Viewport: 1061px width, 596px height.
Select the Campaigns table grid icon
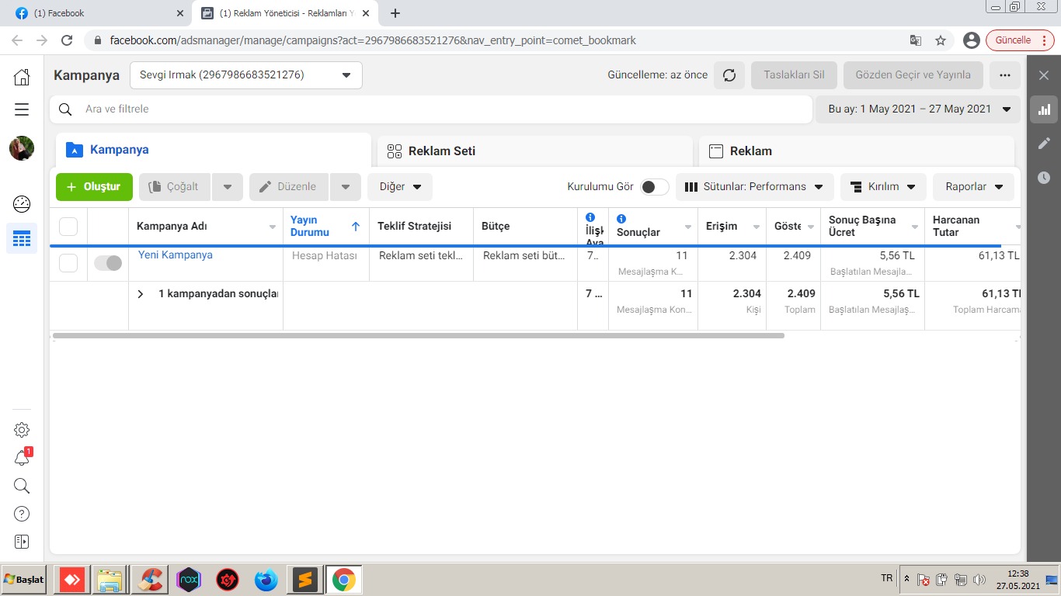[22, 238]
